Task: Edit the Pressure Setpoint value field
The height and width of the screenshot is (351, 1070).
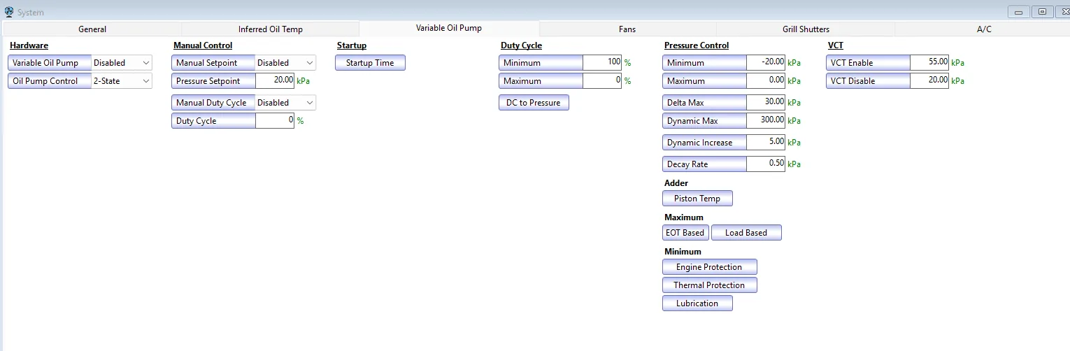Action: tap(275, 81)
